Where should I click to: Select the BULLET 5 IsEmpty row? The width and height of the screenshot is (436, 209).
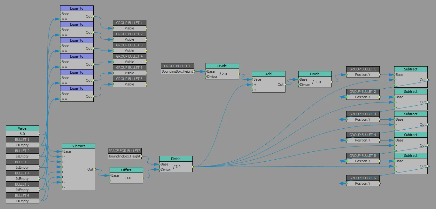pyautogui.click(x=22, y=190)
